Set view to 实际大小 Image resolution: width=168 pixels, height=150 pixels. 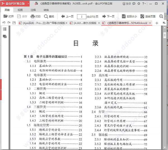point(129,17)
